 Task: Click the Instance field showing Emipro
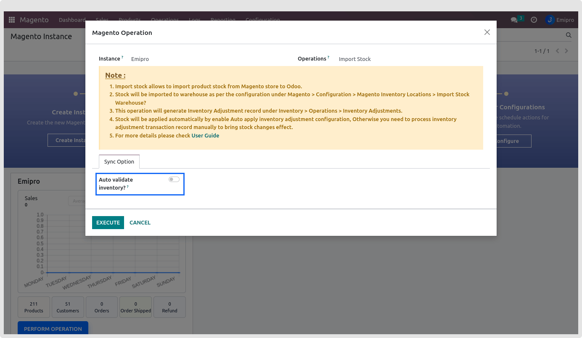coord(140,59)
